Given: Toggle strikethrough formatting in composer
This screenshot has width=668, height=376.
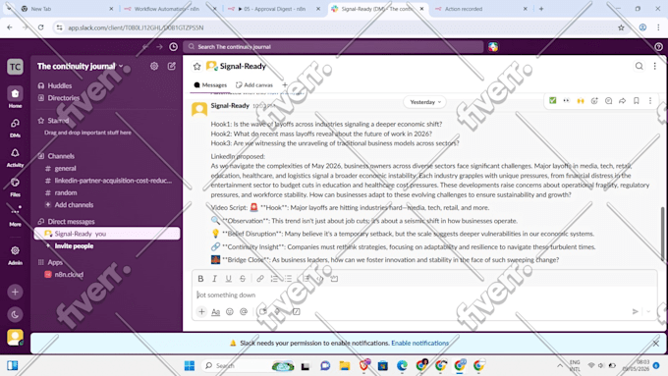Looking at the screenshot, I should [243, 279].
